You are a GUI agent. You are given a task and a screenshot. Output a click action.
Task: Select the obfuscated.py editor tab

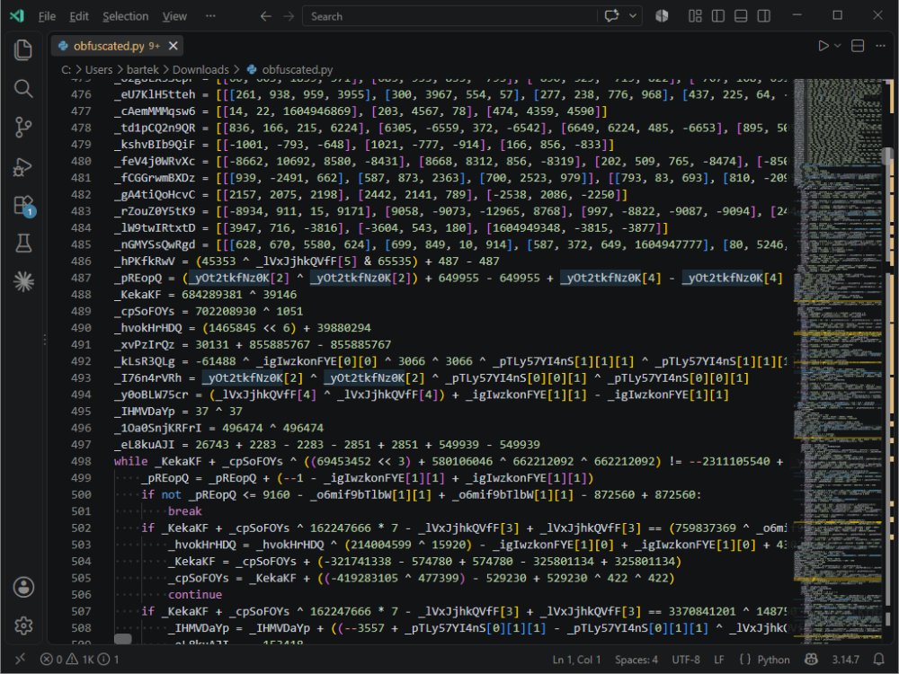(116, 46)
